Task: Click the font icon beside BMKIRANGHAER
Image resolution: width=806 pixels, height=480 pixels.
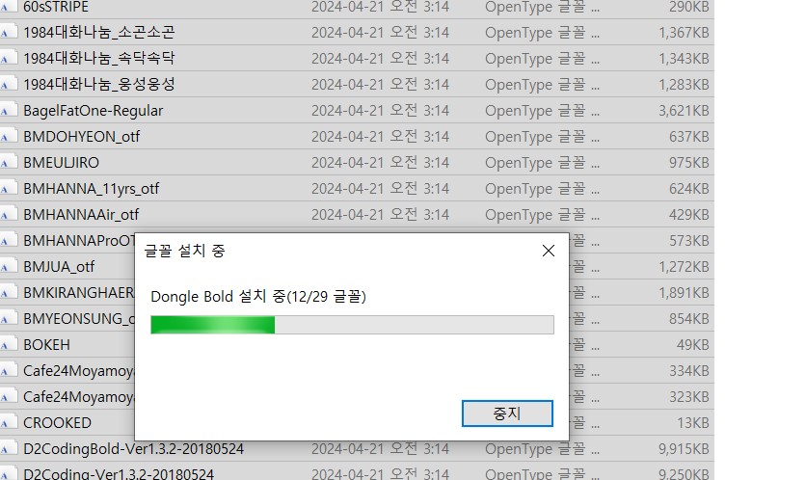Action: [9, 293]
